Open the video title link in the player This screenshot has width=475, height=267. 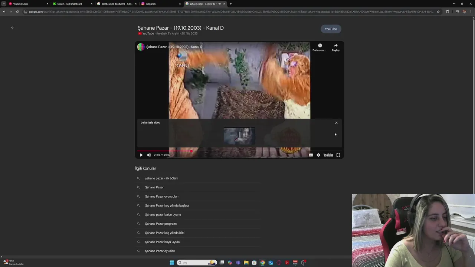174,47
